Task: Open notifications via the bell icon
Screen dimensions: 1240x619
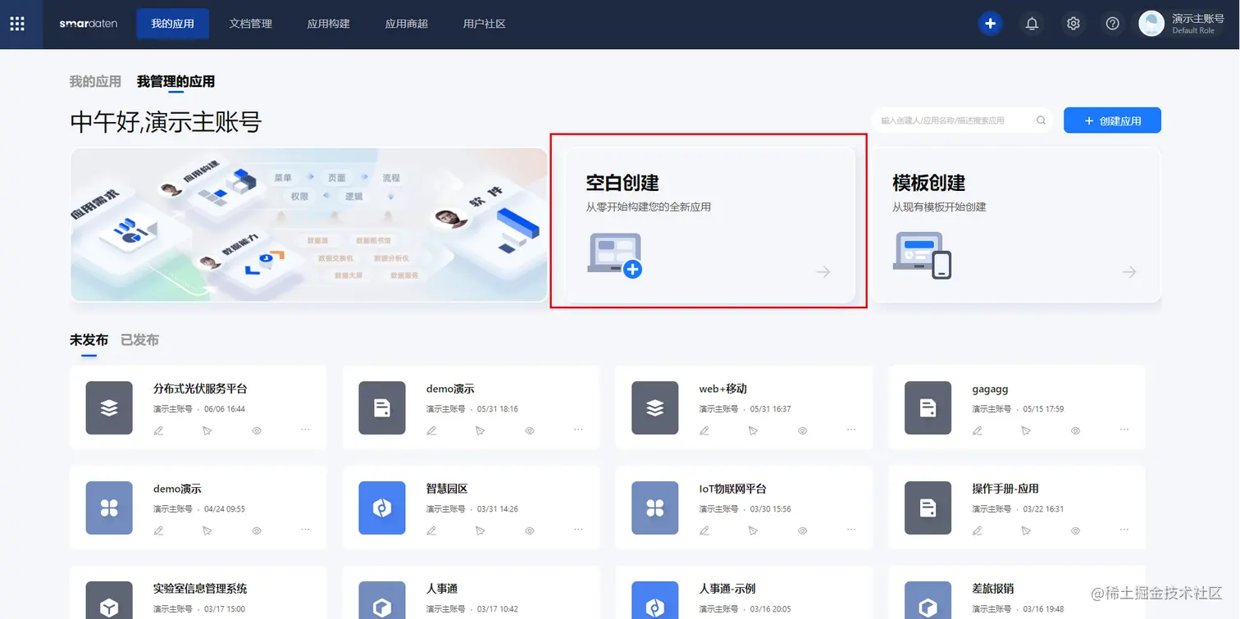Action: 1032,23
